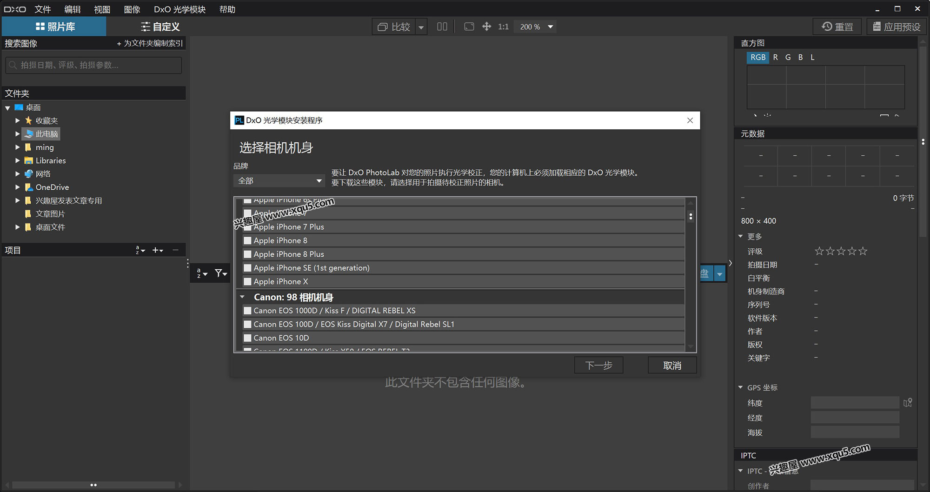The height and width of the screenshot is (492, 930).
Task: Open the 图像 menu
Action: (x=132, y=9)
